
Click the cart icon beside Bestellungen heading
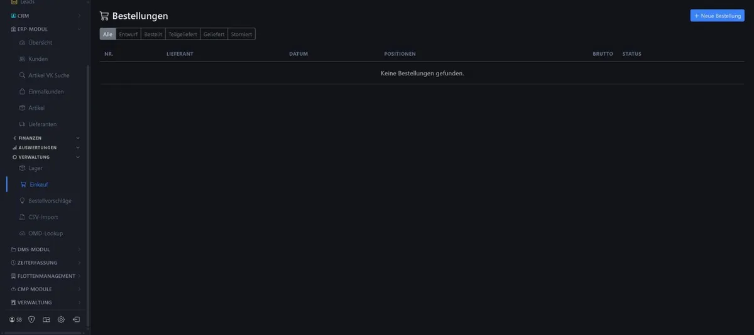tap(104, 16)
